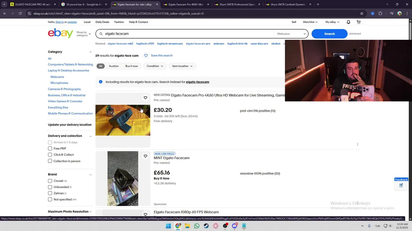Open the eBay logo home link

(61, 33)
